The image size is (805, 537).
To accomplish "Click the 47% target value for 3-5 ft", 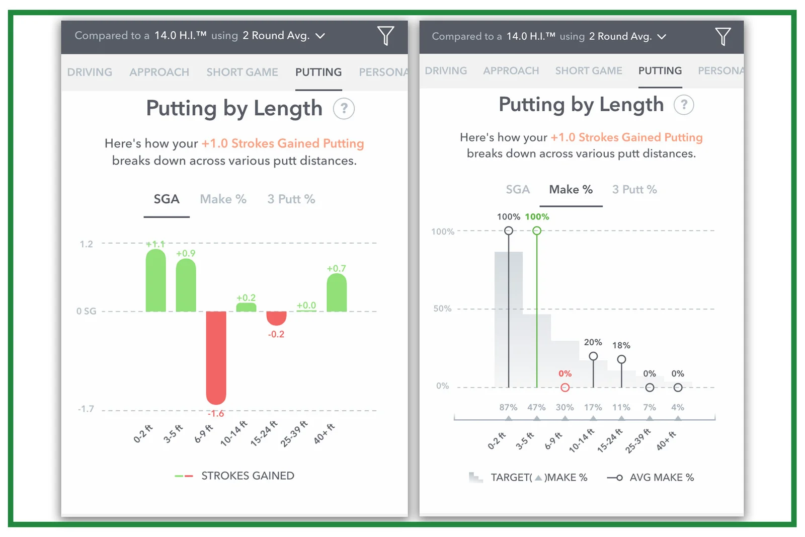I will pos(536,407).
